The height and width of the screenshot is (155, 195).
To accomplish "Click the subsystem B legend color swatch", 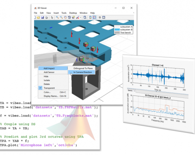I will (117, 30).
